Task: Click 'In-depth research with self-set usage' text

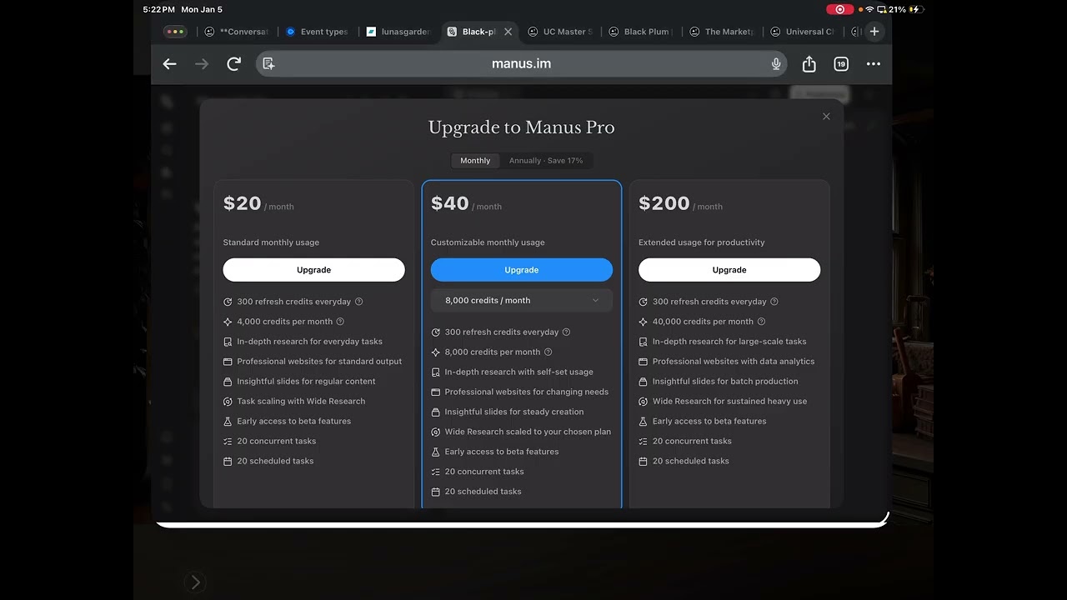Action: click(518, 372)
